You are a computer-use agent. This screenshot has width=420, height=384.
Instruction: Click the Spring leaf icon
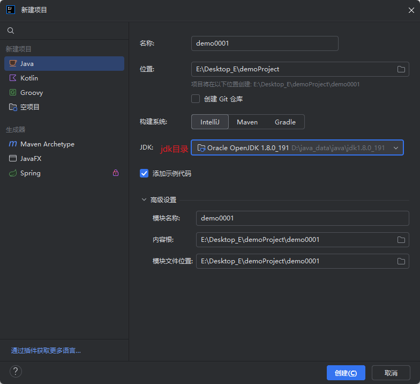[13, 173]
